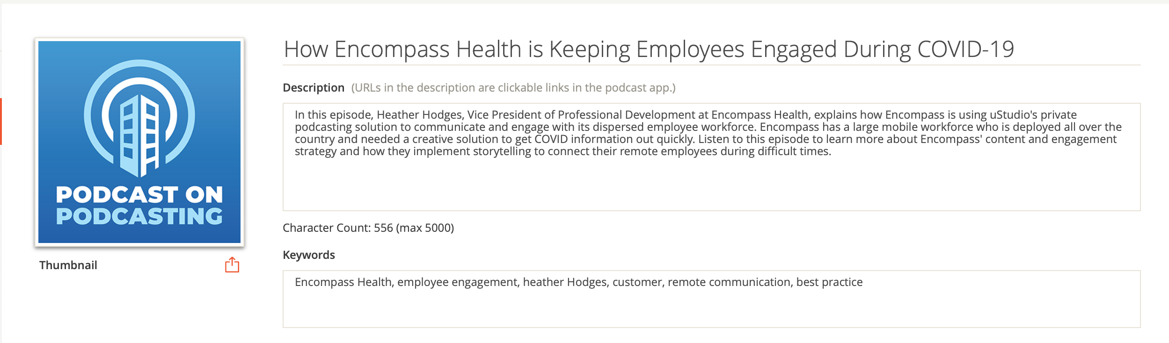Click the building logo in the thumbnail
The height and width of the screenshot is (343, 1169).
(139, 135)
